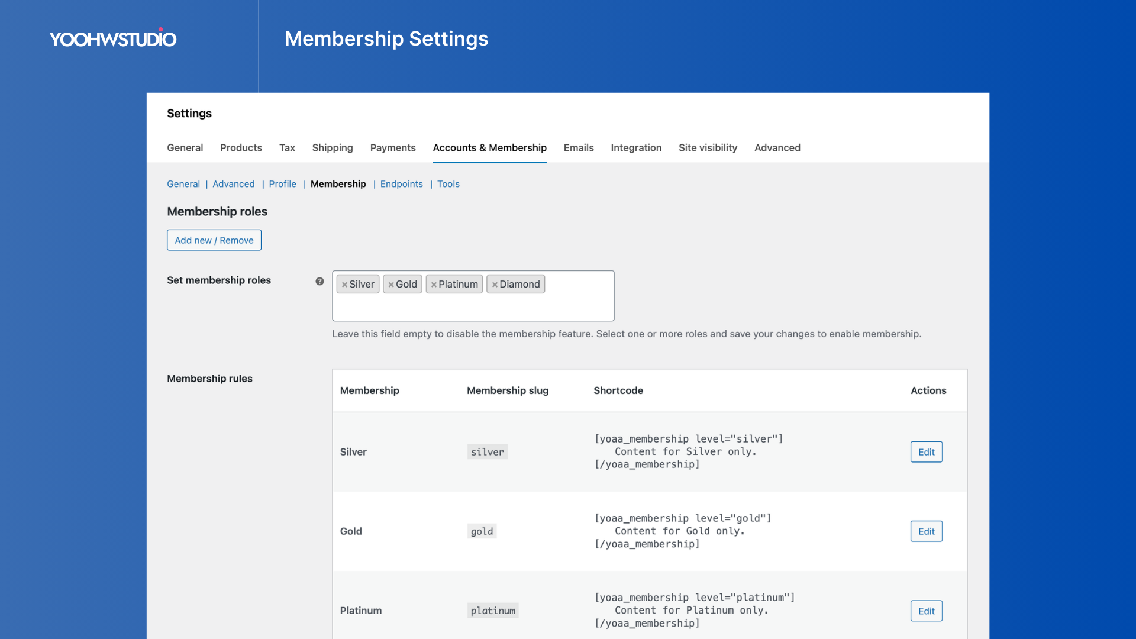Remove the Diamond role tag

(495, 285)
